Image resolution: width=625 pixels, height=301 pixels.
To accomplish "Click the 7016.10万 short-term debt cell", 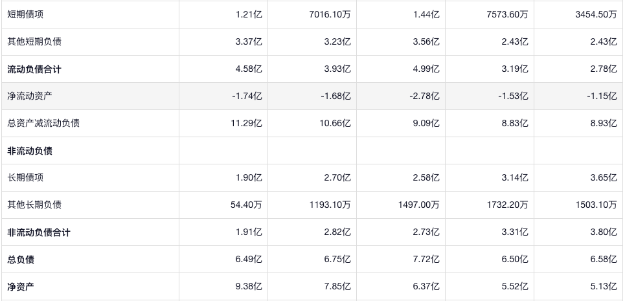I will (330, 14).
